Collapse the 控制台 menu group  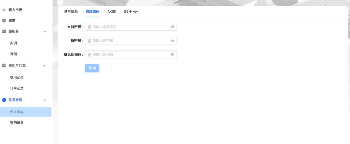[45, 31]
